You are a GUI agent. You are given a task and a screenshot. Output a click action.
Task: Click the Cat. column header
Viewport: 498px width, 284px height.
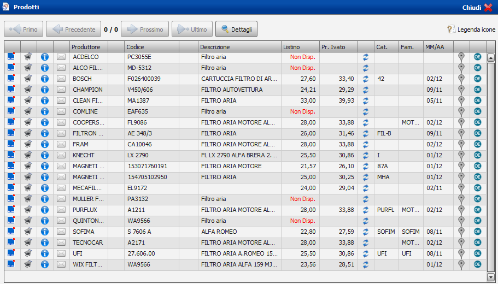386,47
